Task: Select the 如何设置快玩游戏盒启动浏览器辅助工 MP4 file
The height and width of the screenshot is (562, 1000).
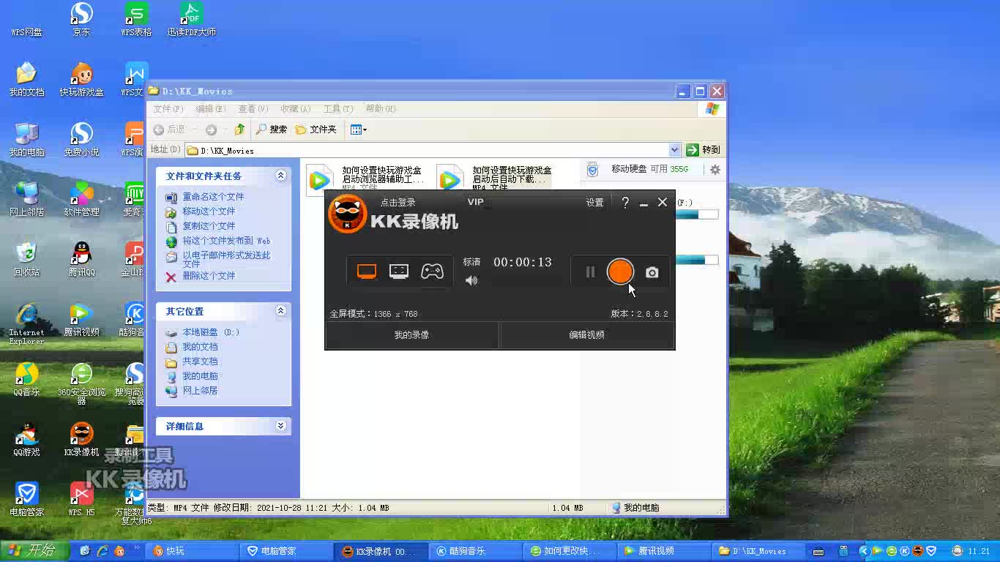Action: tap(366, 179)
